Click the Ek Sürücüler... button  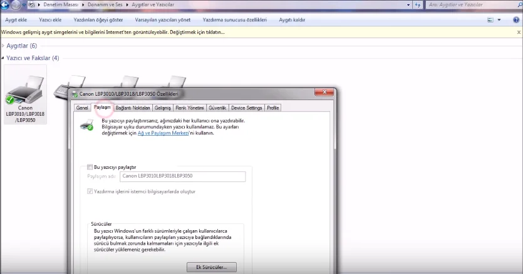coord(212,267)
